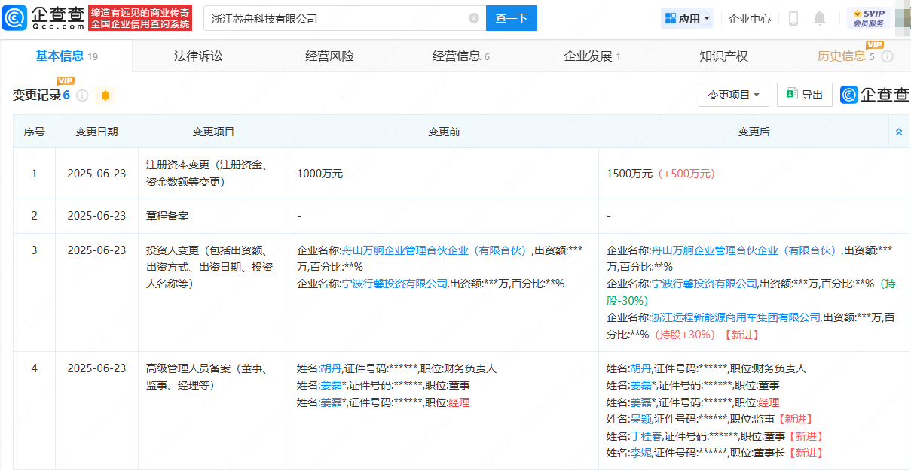Image resolution: width=911 pixels, height=470 pixels.
Task: Click the 1000万元 value
Action: coord(320,174)
